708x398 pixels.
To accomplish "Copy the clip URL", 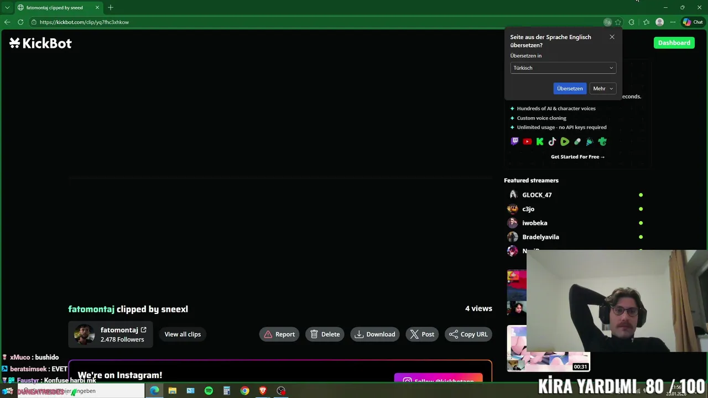I will 468,334.
